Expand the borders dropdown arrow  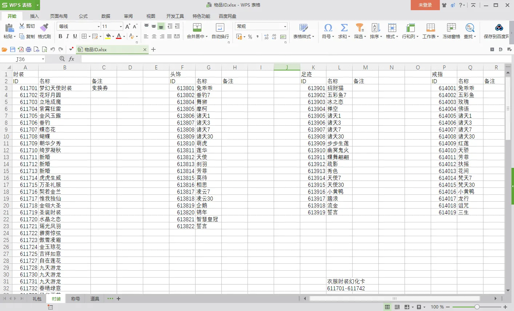pos(89,36)
